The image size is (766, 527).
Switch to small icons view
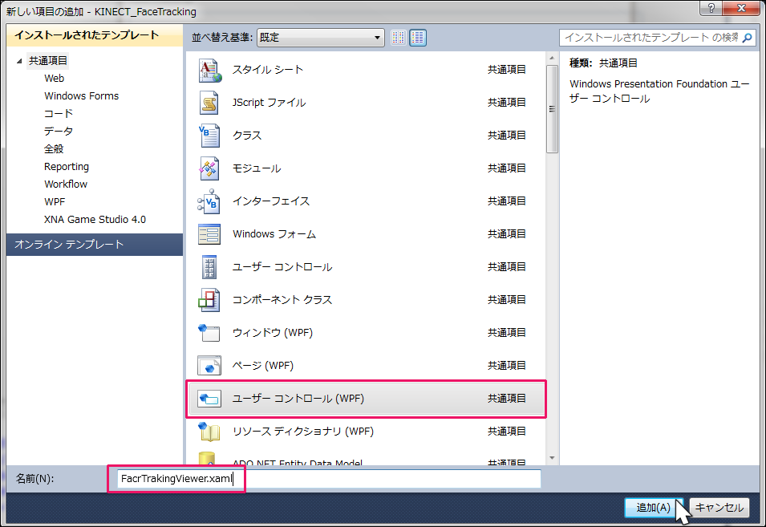coord(399,38)
